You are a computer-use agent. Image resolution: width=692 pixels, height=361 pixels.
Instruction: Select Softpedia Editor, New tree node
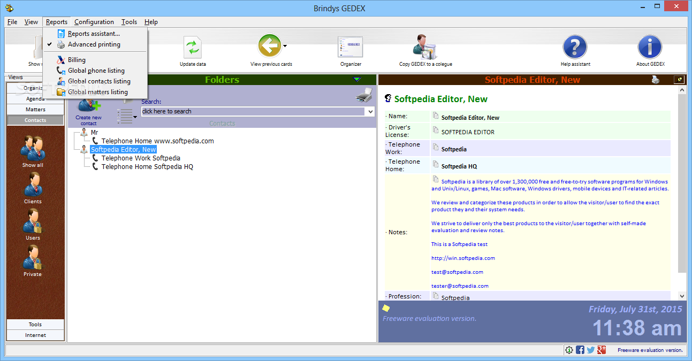[x=123, y=149]
